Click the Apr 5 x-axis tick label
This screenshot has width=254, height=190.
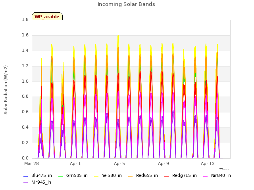coord(119,163)
